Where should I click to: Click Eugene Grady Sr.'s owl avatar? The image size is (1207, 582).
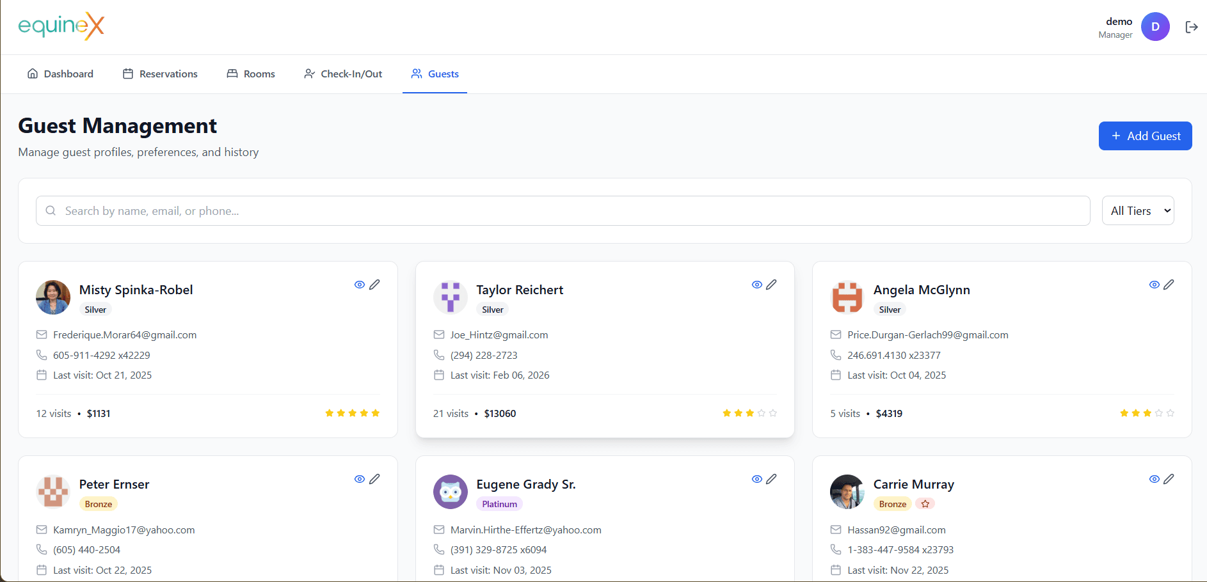coord(451,492)
